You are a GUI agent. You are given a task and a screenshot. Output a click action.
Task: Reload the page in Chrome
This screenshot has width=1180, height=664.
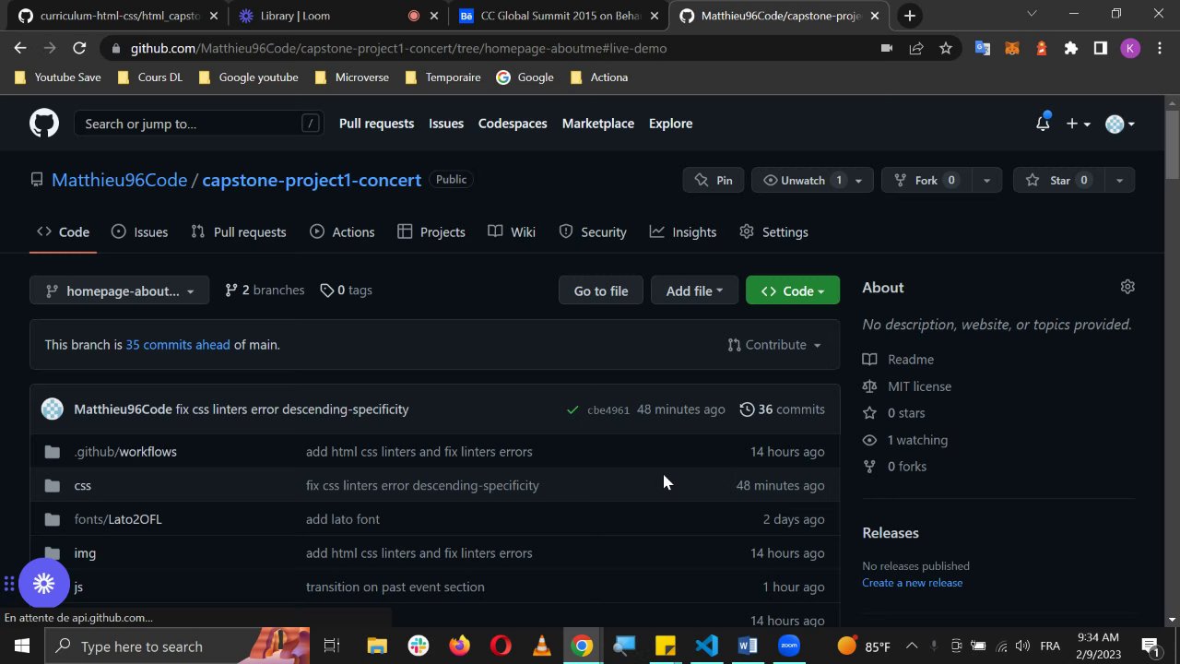pos(79,48)
